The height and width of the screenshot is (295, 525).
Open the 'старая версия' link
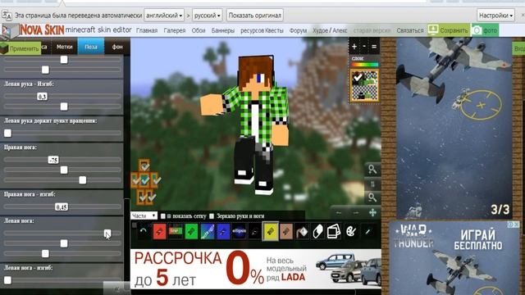click(x=372, y=30)
